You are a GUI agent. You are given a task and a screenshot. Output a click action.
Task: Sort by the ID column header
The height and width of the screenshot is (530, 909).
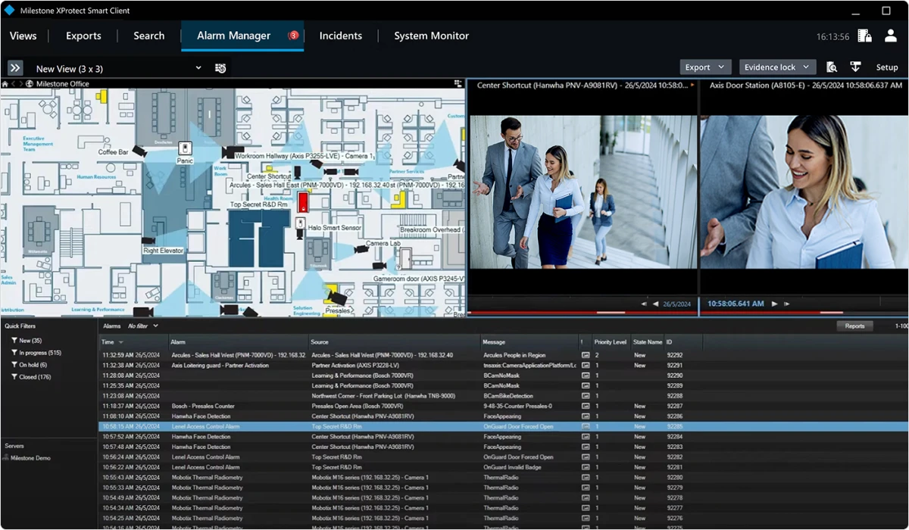coord(684,342)
